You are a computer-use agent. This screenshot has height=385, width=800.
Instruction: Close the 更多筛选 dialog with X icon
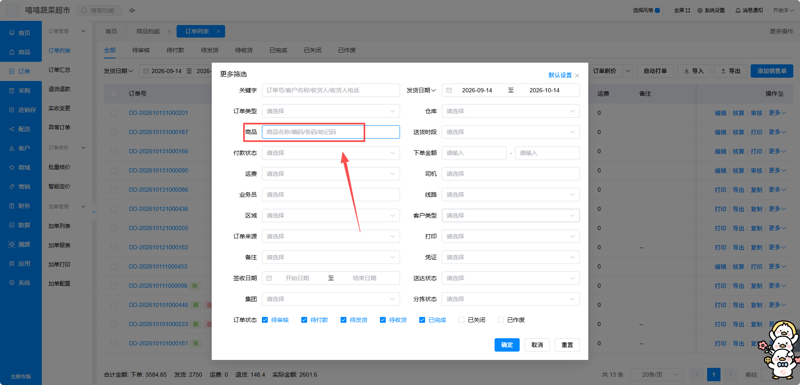click(577, 76)
